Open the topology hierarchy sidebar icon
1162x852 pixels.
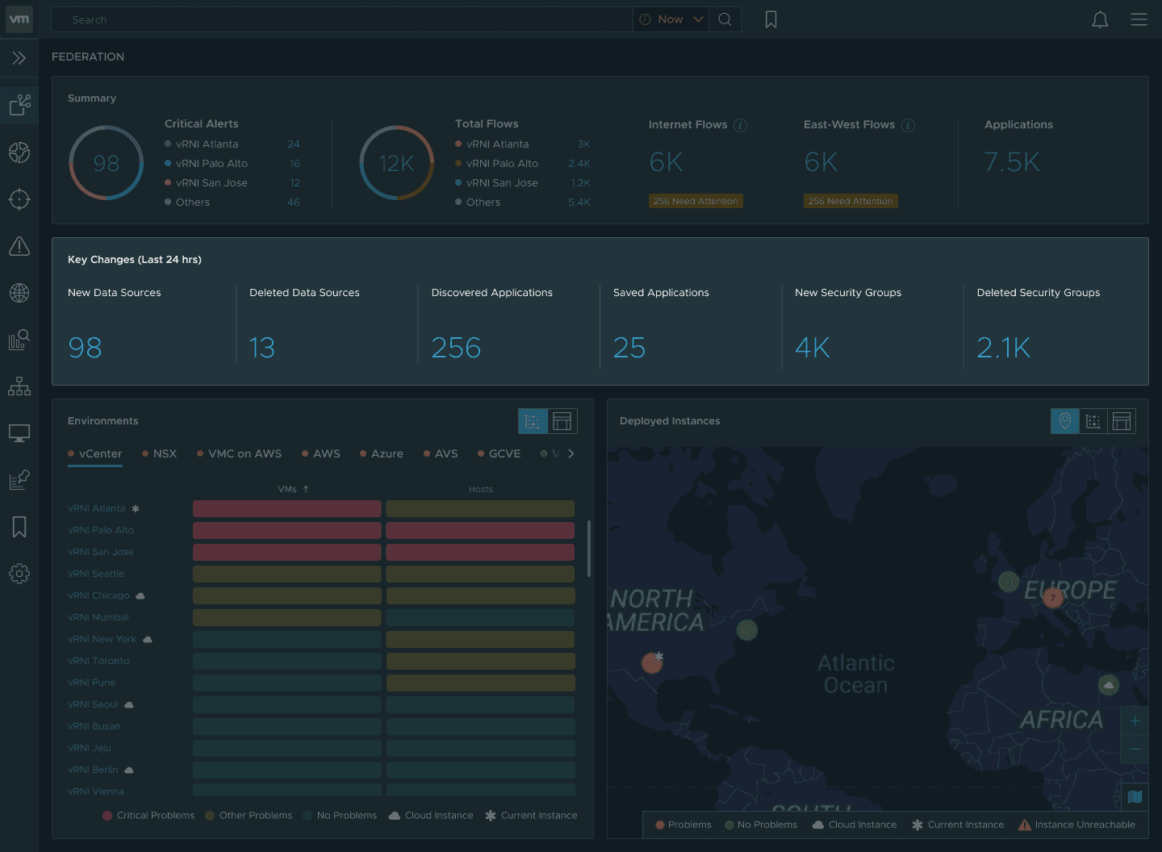point(19,386)
